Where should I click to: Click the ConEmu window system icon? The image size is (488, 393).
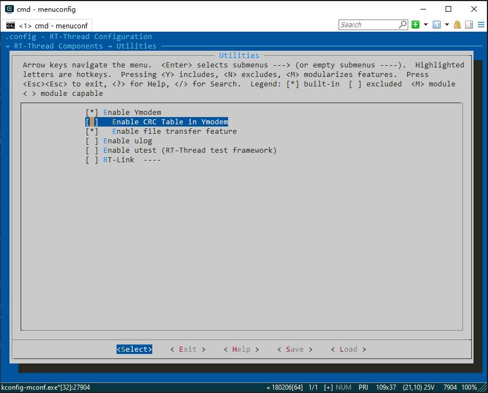(x=9, y=9)
